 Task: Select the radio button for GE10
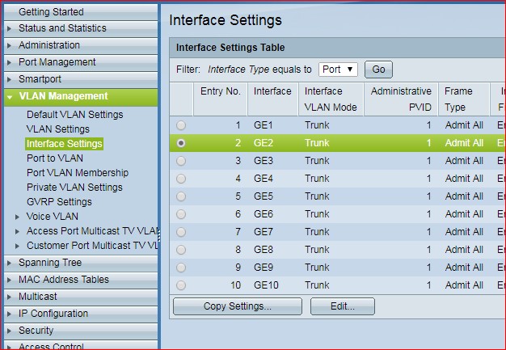tap(181, 285)
